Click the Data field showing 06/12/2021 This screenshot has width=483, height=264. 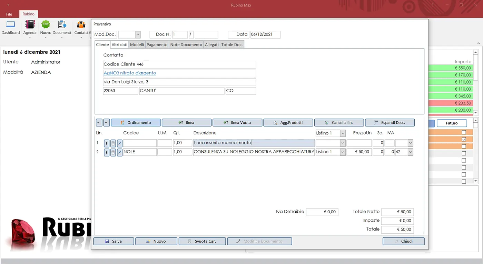(x=265, y=34)
